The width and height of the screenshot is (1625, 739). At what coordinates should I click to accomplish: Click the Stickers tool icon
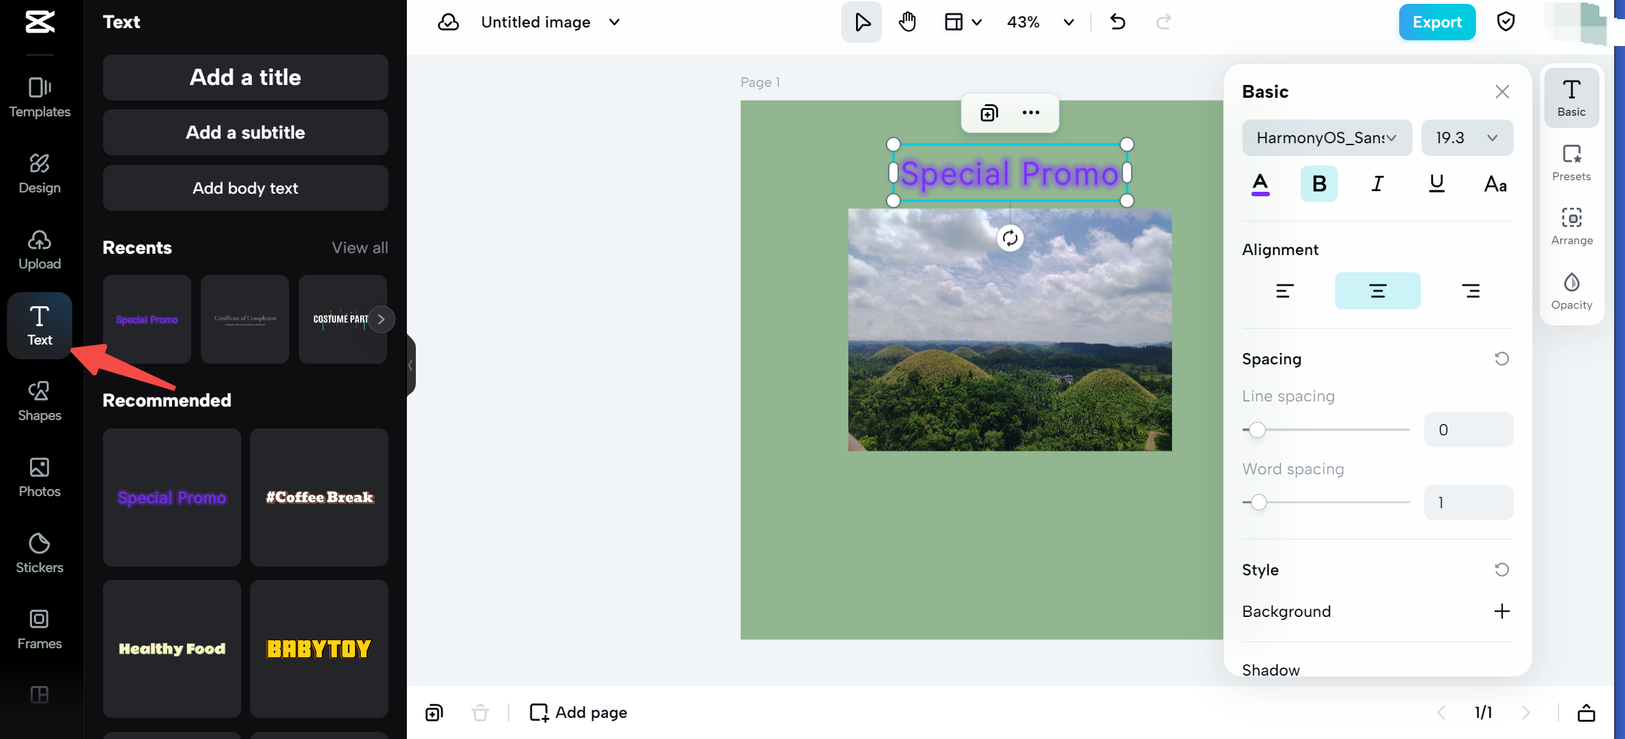tap(40, 543)
